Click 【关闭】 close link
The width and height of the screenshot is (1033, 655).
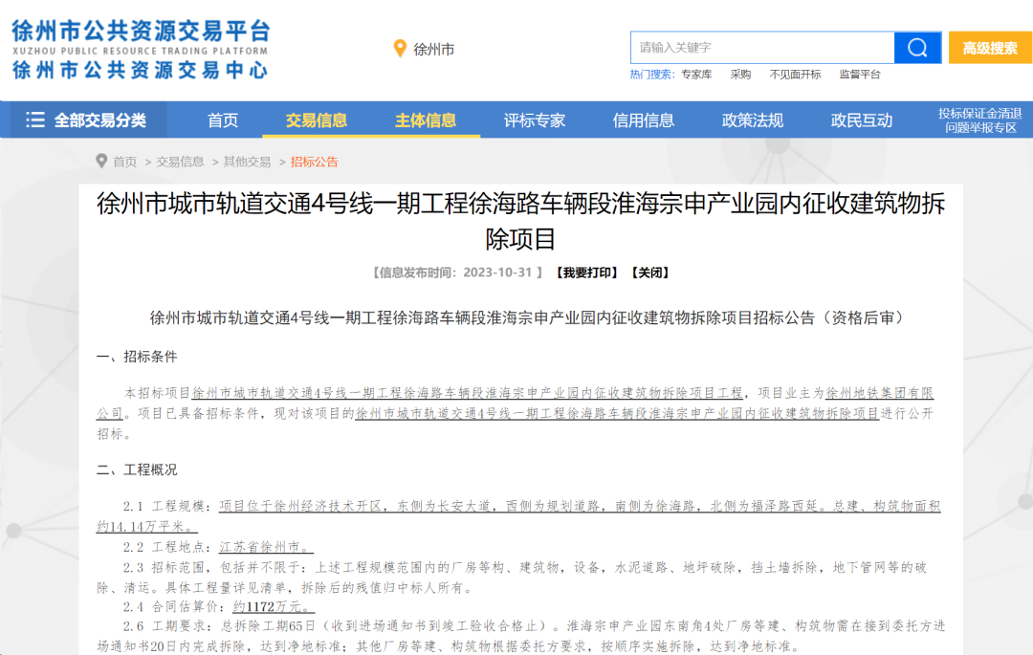point(650,273)
